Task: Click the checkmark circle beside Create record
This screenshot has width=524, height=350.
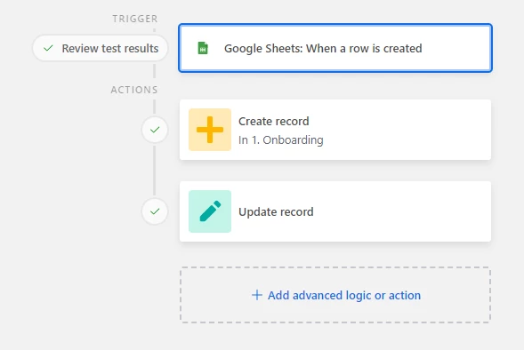Action: (155, 130)
